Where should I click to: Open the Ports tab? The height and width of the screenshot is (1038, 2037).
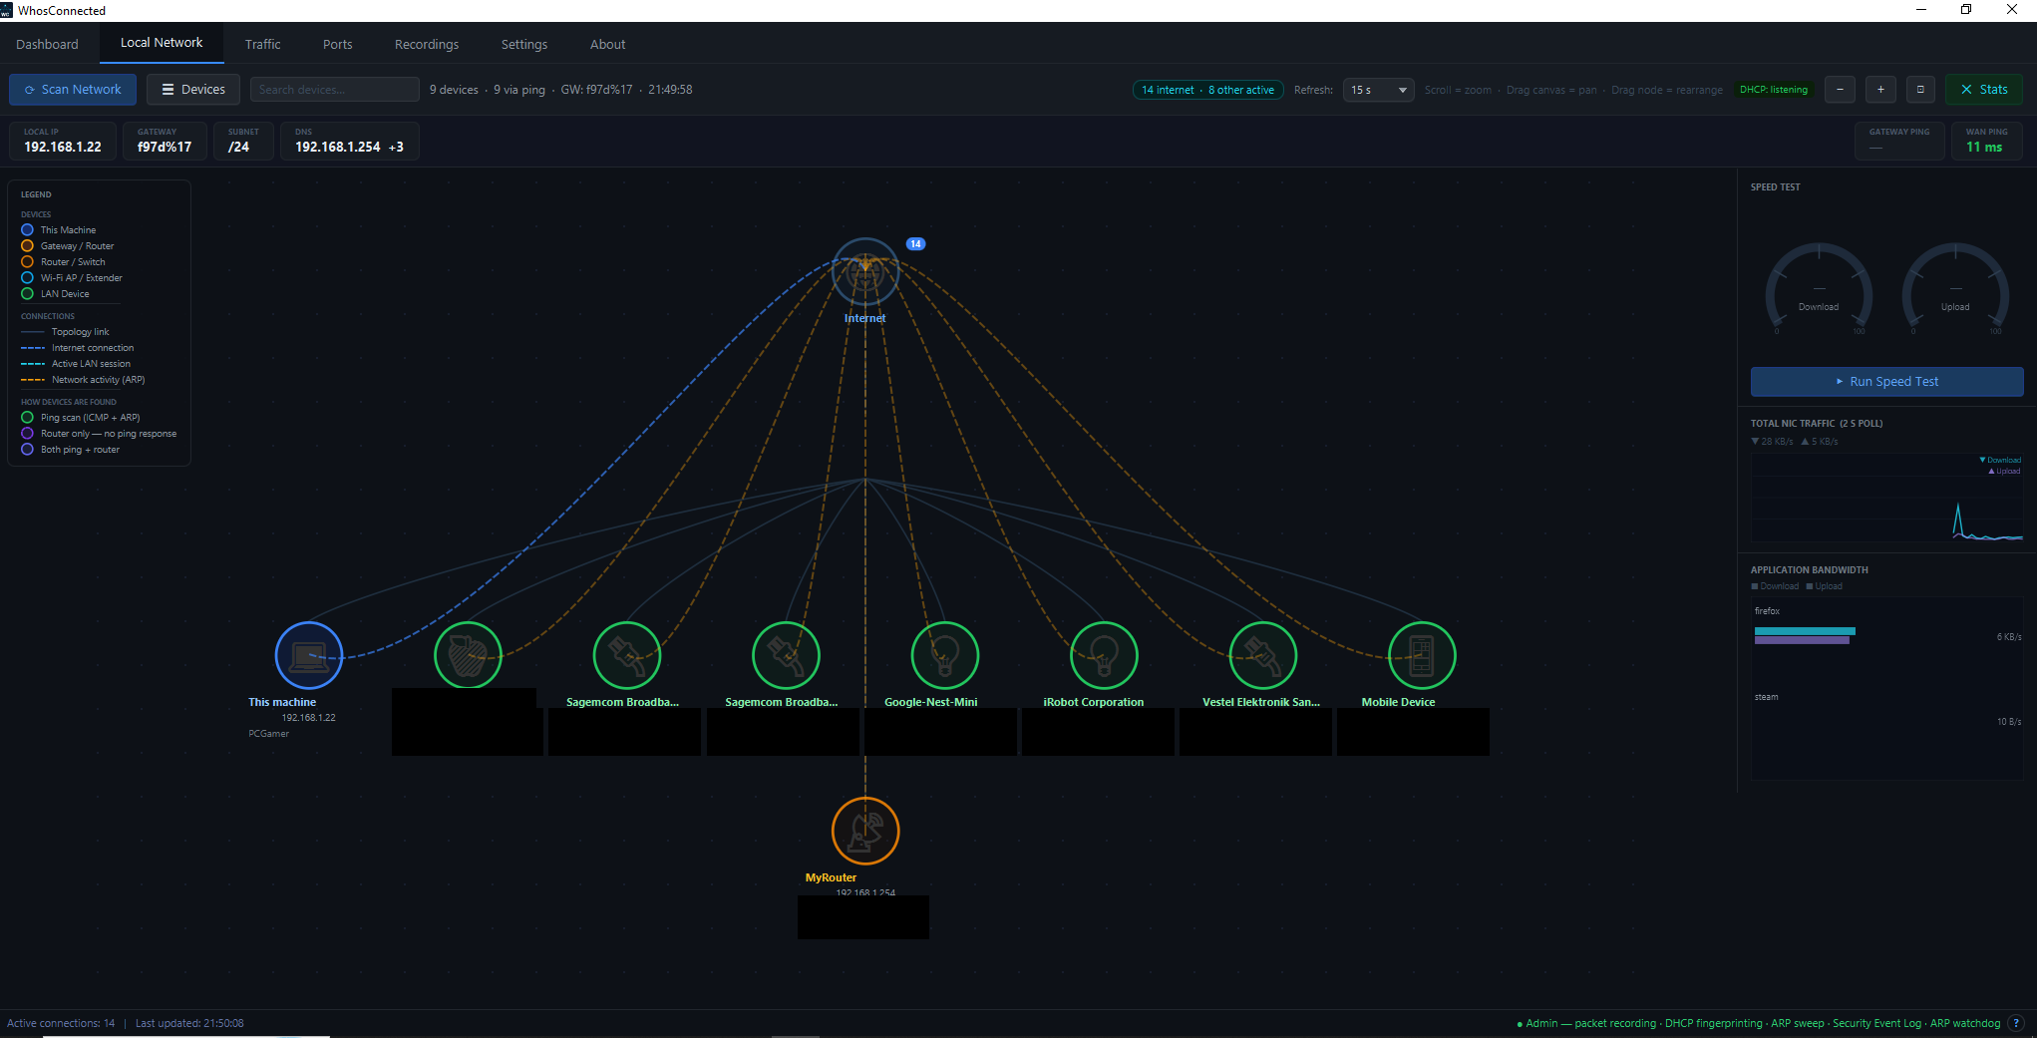[338, 44]
